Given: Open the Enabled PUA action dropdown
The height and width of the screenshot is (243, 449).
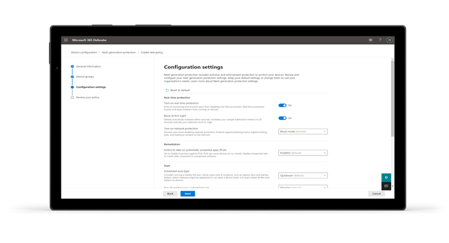Looking at the screenshot, I should click(x=303, y=153).
